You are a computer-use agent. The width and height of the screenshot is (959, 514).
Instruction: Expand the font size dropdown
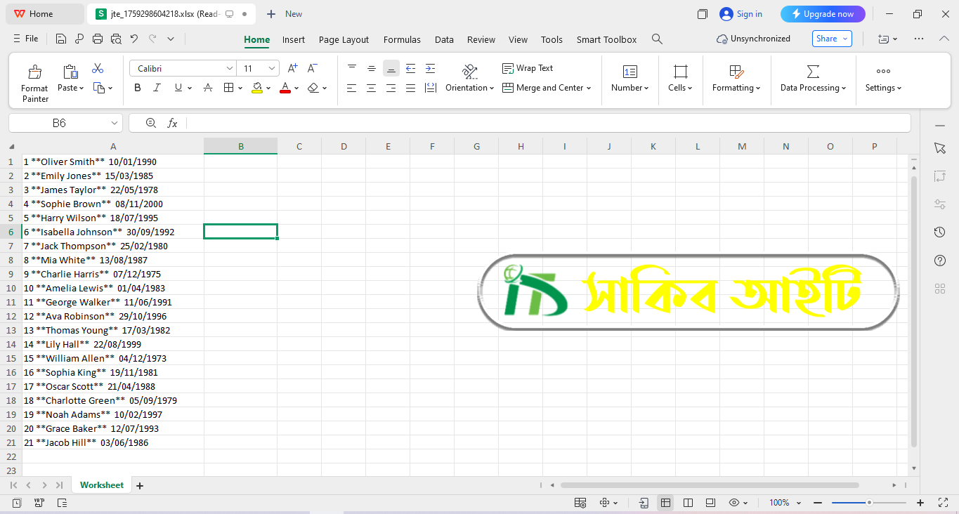271,68
